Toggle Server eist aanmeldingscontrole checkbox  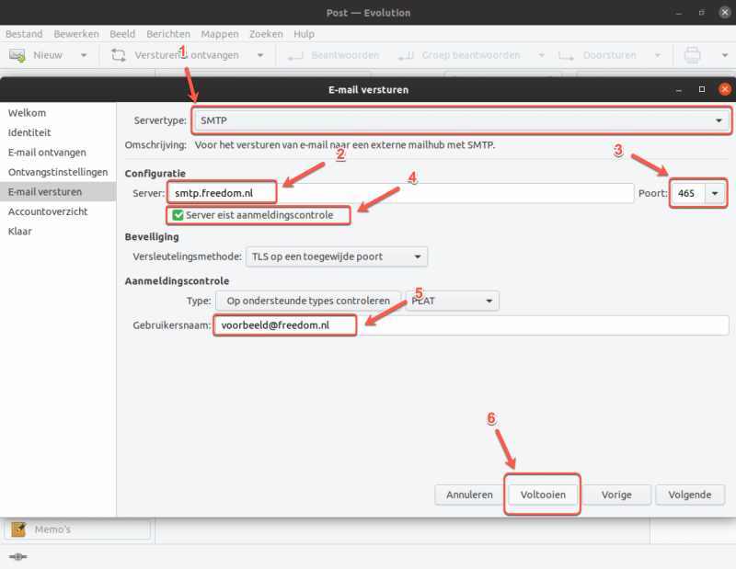[178, 215]
